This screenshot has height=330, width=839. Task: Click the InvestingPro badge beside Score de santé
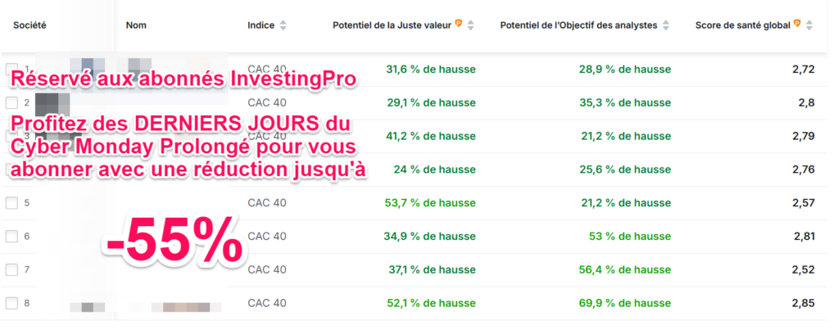[796, 25]
